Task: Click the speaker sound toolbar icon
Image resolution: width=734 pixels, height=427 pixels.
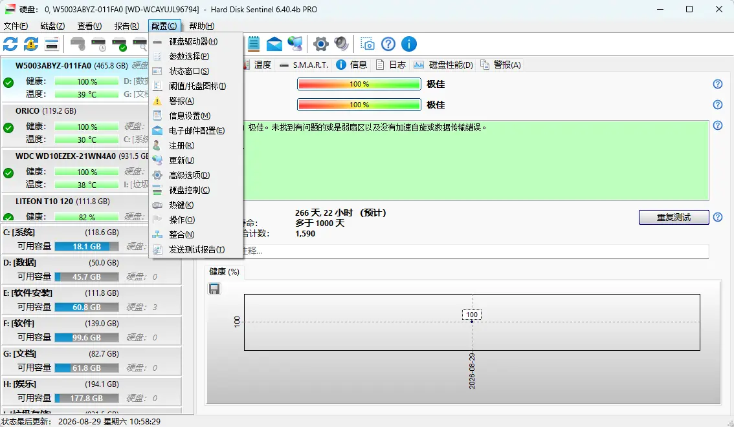Action: (x=341, y=44)
